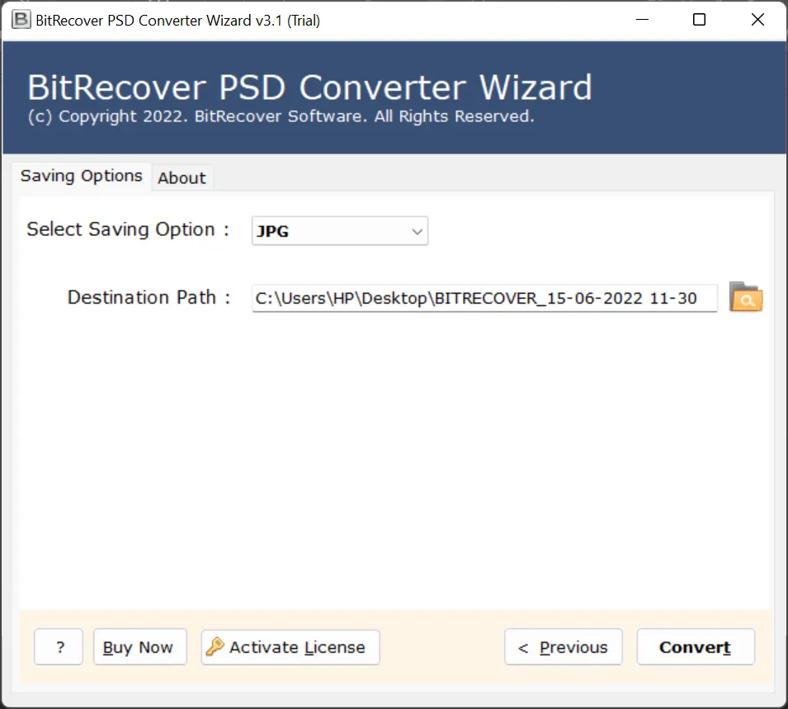Image resolution: width=788 pixels, height=709 pixels.
Task: Maximize the PSD Converter Wizard window
Action: pyautogui.click(x=699, y=20)
